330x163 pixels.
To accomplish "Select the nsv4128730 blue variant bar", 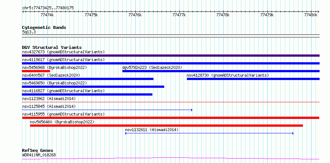I will (x=253, y=79).
